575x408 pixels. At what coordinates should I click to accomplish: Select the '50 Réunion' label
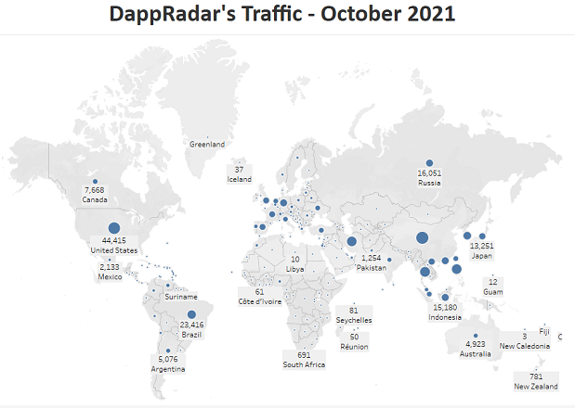click(354, 342)
